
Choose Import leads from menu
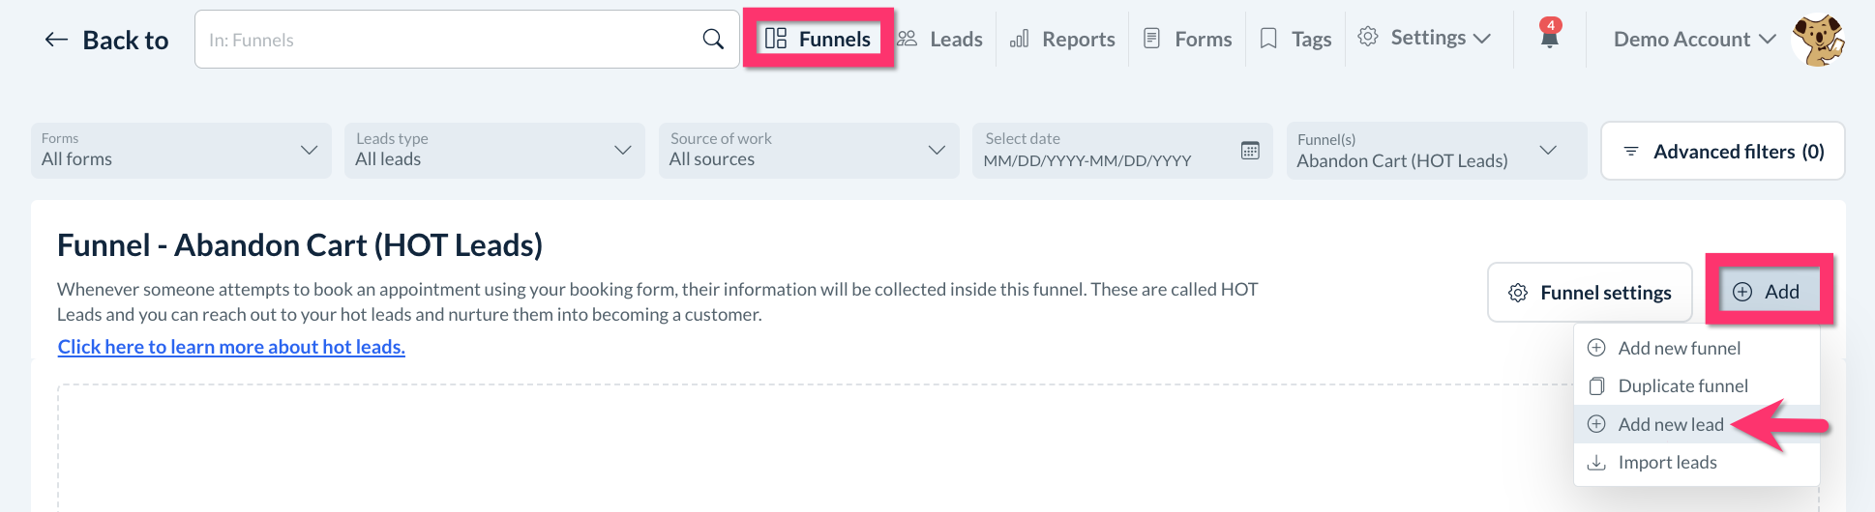1667,463
